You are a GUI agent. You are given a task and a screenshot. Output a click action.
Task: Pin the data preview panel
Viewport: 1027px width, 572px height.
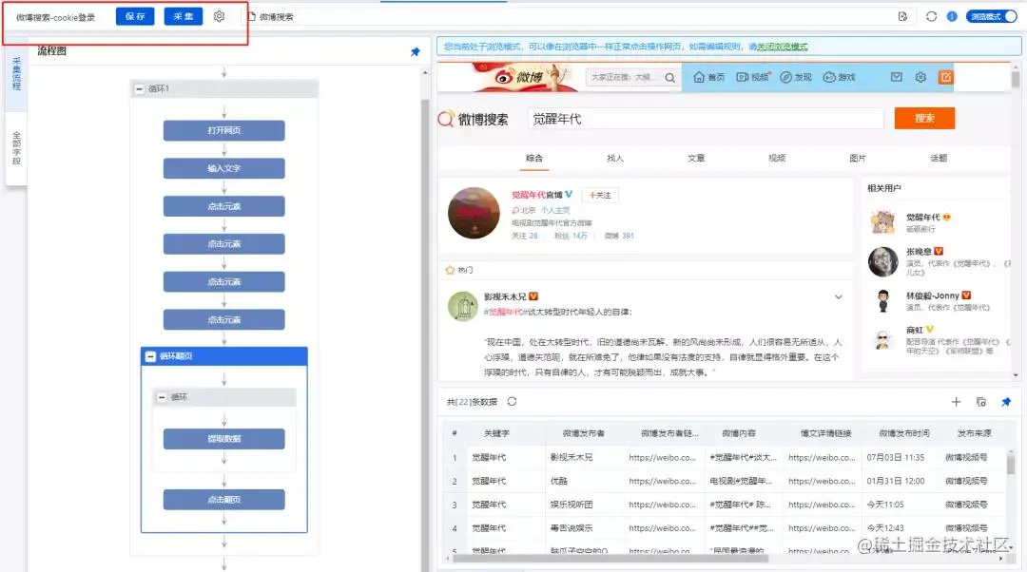coord(1006,402)
